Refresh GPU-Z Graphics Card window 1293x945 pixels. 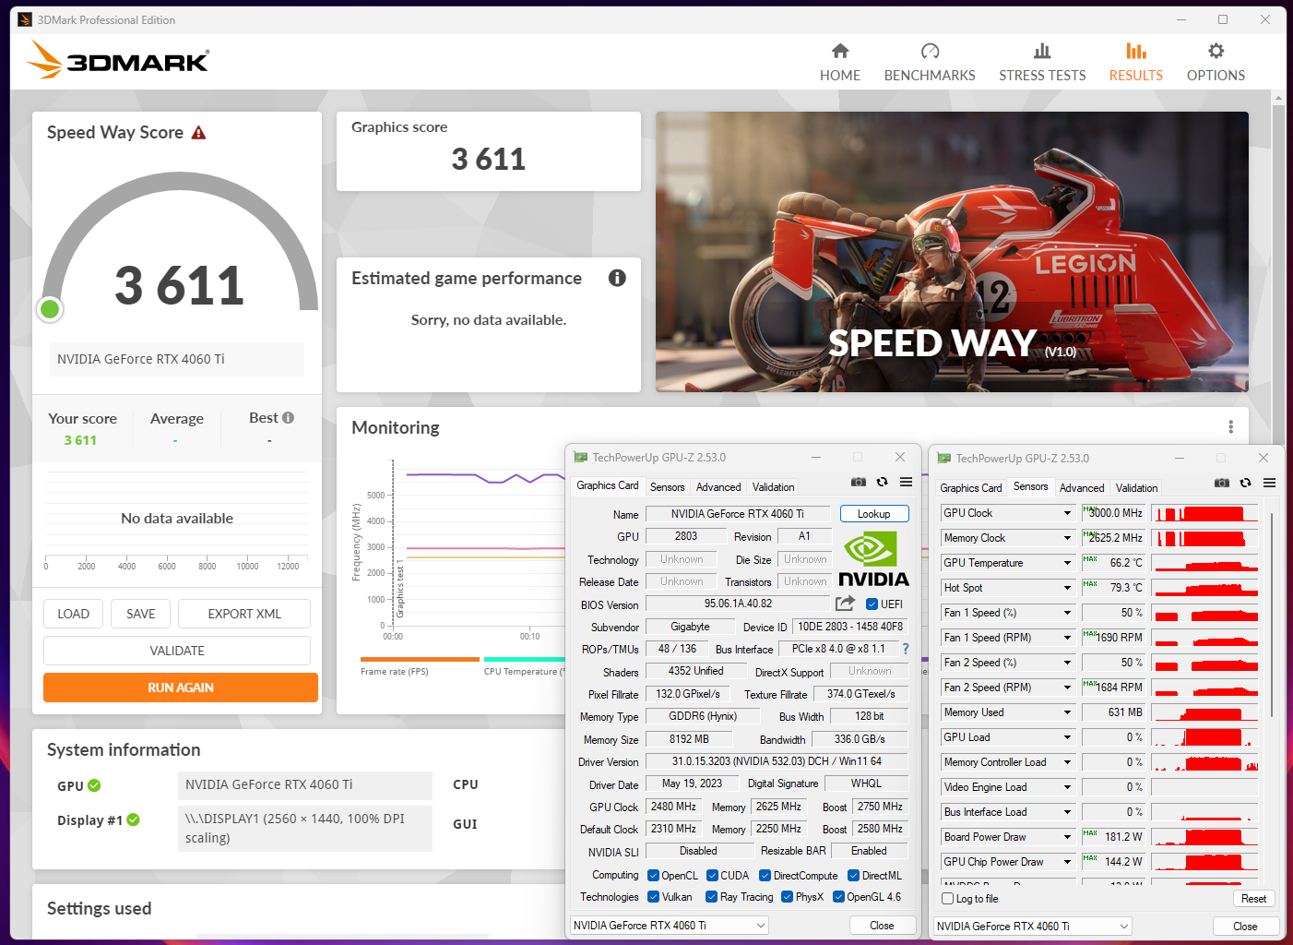pyautogui.click(x=882, y=482)
